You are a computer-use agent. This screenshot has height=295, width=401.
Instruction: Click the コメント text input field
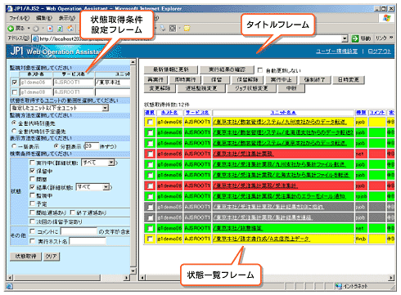[79, 231]
